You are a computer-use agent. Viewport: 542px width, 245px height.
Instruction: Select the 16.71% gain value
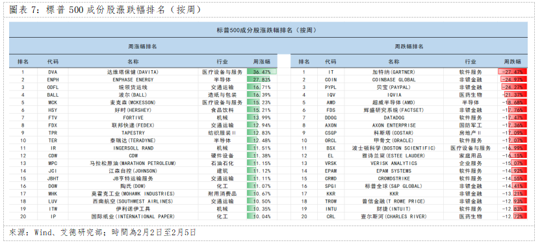(262, 88)
